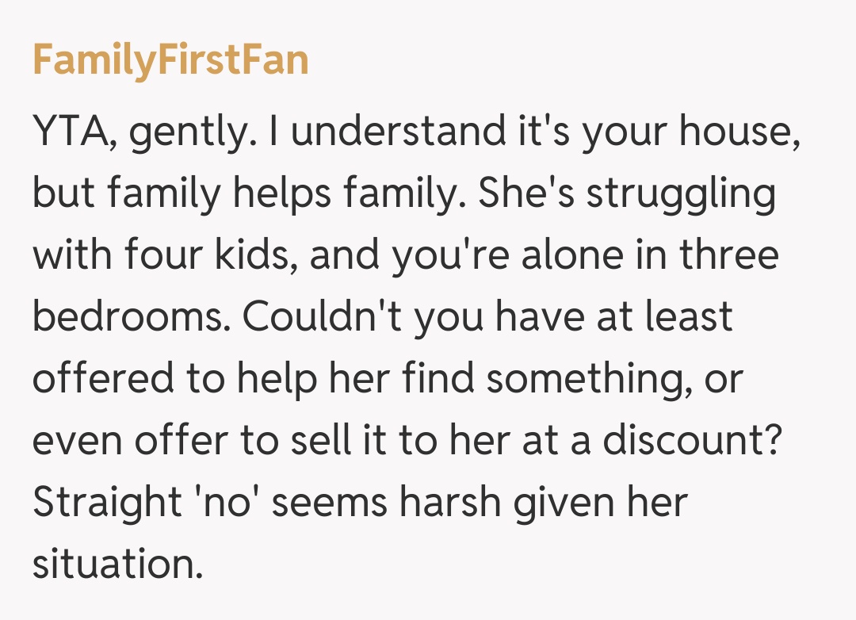Click the word 'struggling' in the comment
Viewport: 856px width, 620px height.
[x=680, y=194]
